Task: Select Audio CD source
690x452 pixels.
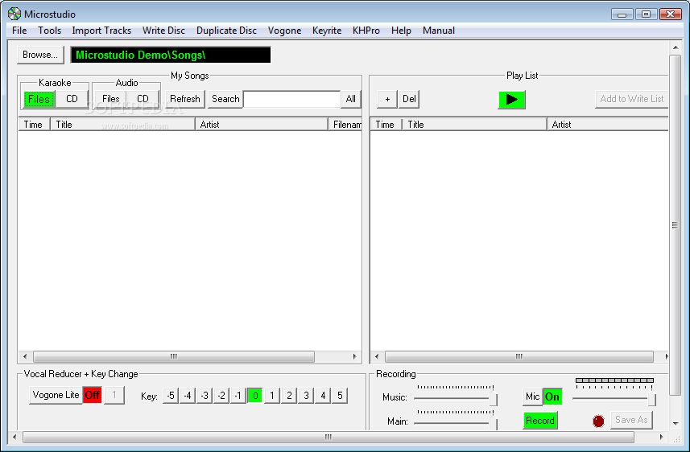Action: 143,99
